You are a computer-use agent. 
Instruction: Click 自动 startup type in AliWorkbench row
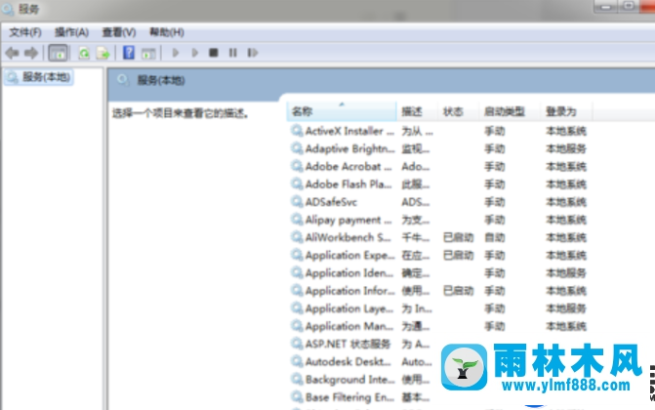(x=495, y=238)
